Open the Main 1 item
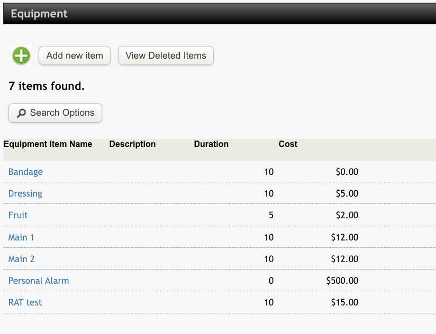The width and height of the screenshot is (436, 334). tap(21, 237)
